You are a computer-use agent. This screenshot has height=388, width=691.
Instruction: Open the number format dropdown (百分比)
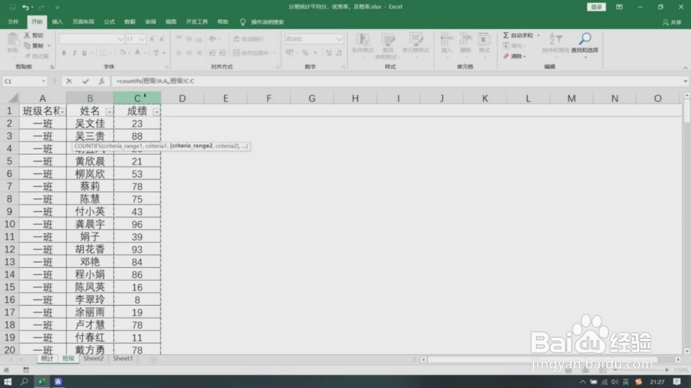click(x=340, y=39)
